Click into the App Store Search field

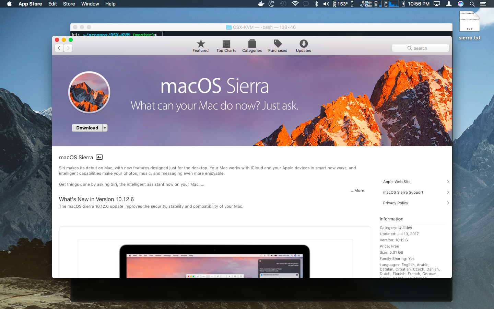421,48
